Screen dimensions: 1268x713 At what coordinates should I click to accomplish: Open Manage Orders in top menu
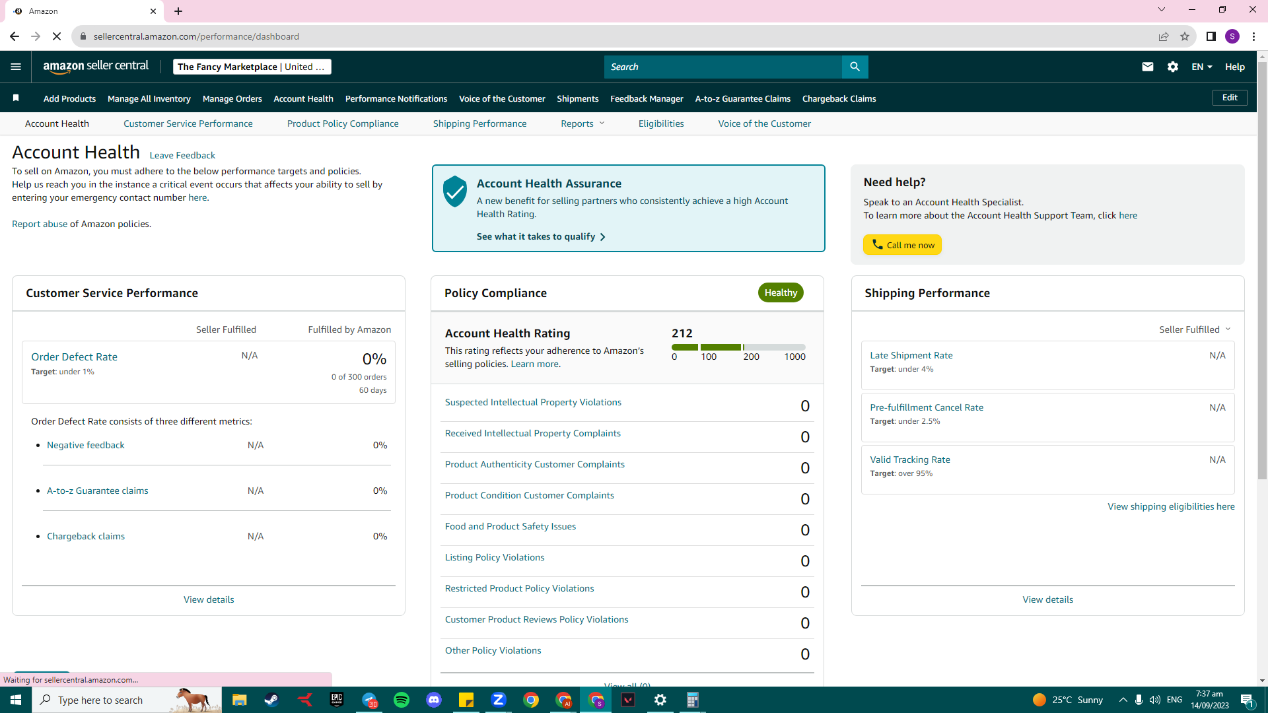click(232, 98)
